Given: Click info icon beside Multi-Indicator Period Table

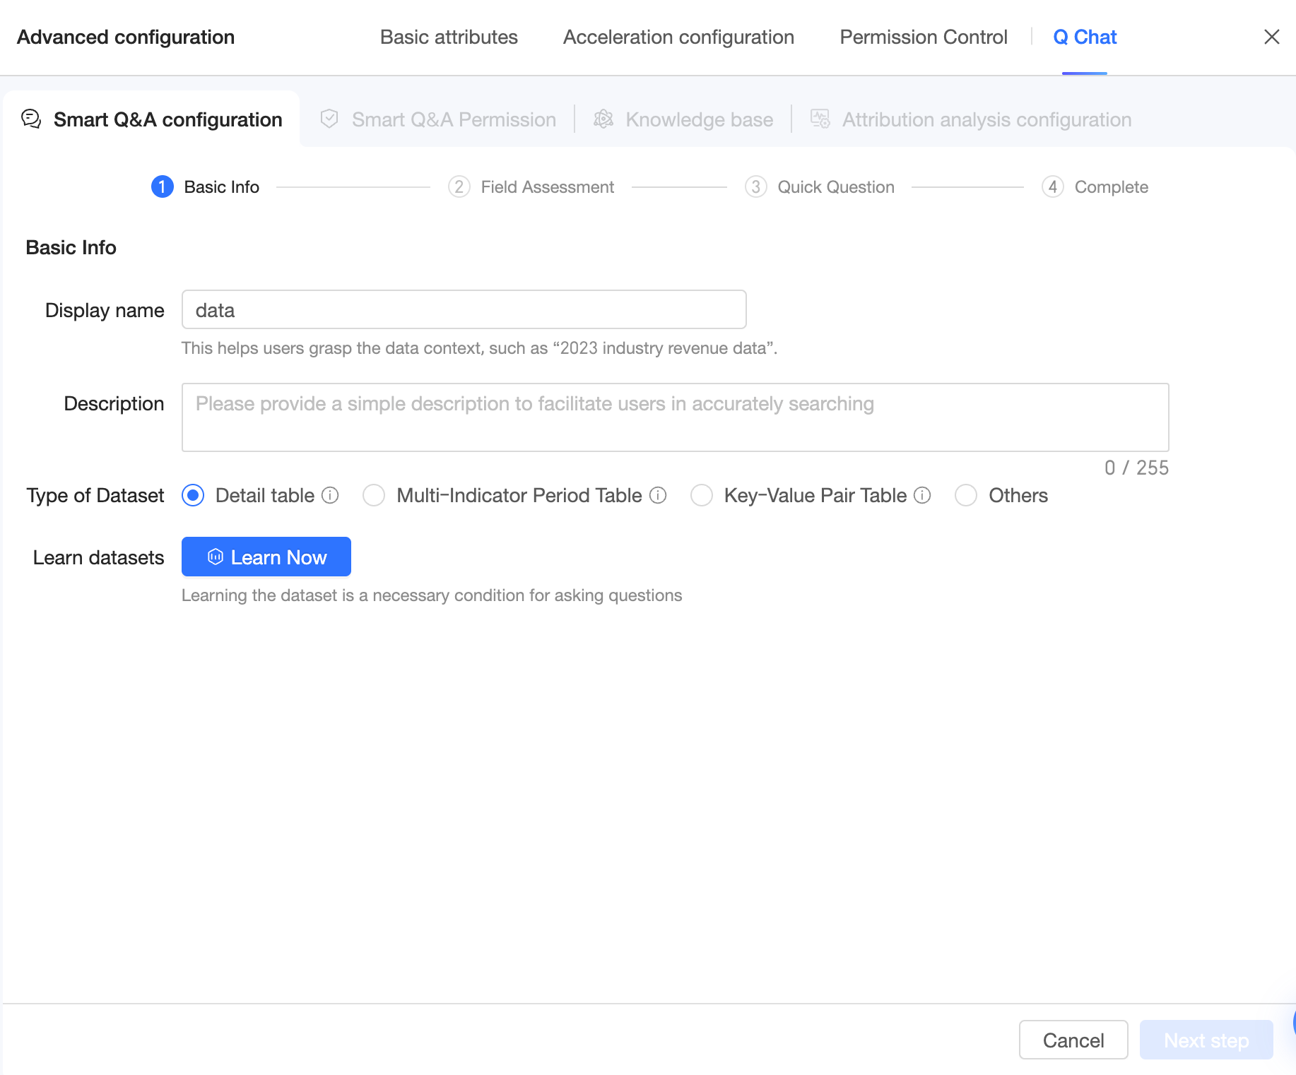Looking at the screenshot, I should (658, 495).
